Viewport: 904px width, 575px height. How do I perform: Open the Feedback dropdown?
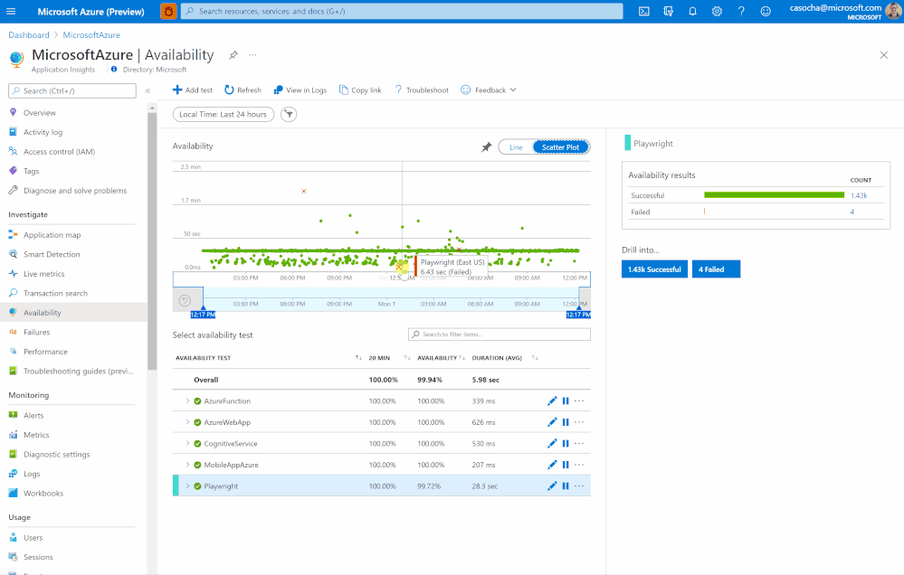489,90
